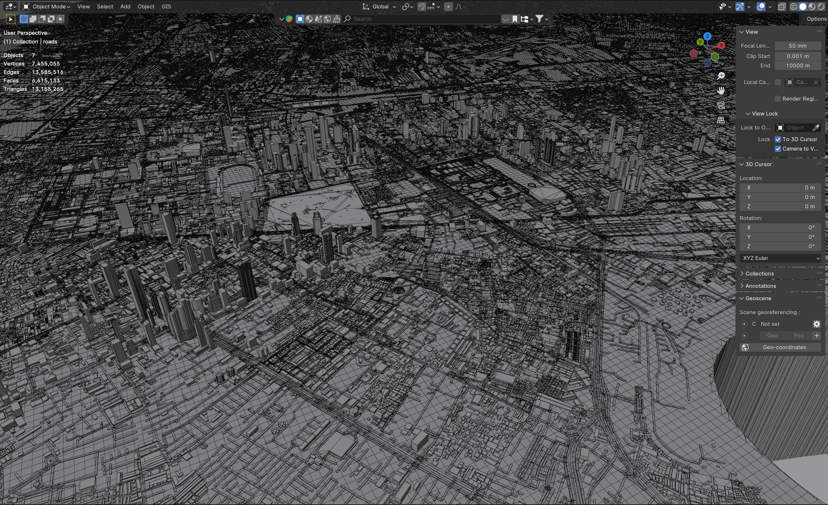The height and width of the screenshot is (505, 828).
Task: Click zoom magnifier viewport control
Action: 721,76
